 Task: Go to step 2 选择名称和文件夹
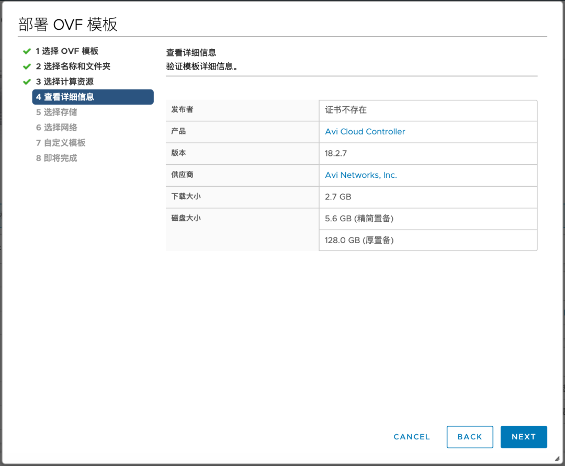coord(73,66)
